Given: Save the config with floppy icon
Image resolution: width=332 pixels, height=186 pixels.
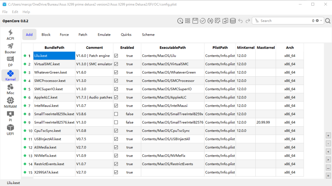Looking at the screenshot, I should (x=195, y=20).
